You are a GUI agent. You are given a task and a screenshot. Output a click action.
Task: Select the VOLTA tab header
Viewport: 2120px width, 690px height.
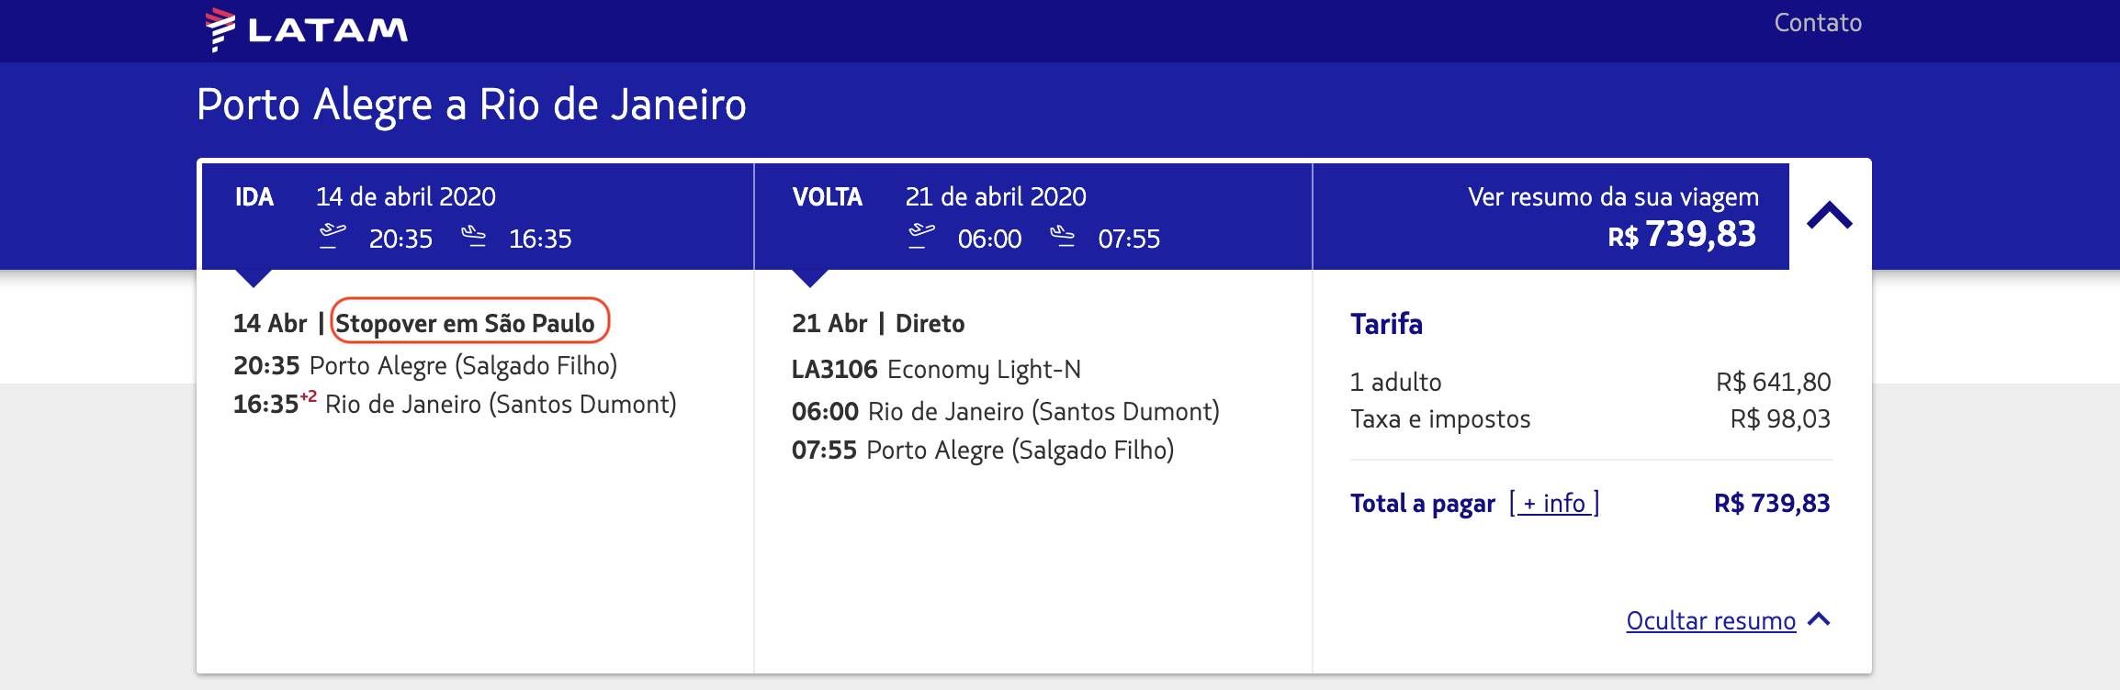[1033, 217]
